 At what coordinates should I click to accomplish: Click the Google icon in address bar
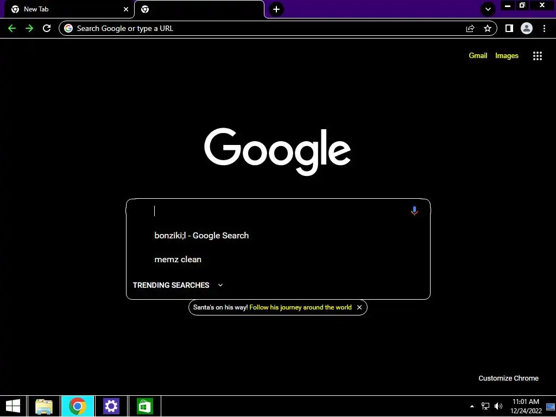(x=68, y=28)
